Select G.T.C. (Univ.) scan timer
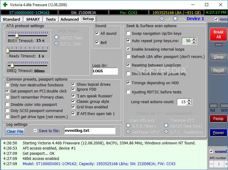Image resolution: width=228 pixels, height=170 pixels. tap(128, 125)
